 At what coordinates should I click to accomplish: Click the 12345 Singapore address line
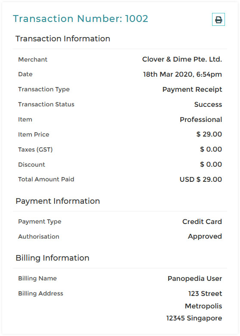tap(194, 318)
